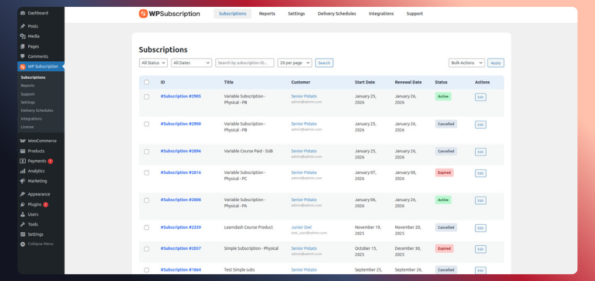The image size is (595, 281).
Task: Open Plugins via its plug icon
Action: 23,204
